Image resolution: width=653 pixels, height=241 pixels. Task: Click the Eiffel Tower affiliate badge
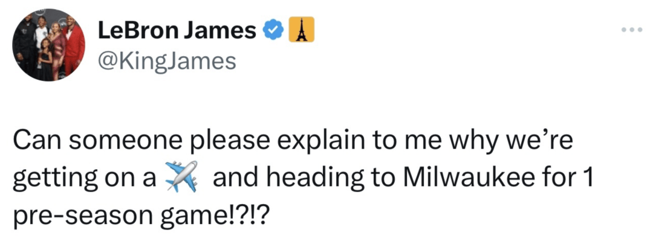coord(302,31)
